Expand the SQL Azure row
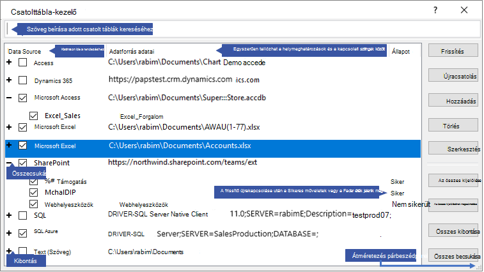This screenshot has width=484, height=272. [x=9, y=233]
